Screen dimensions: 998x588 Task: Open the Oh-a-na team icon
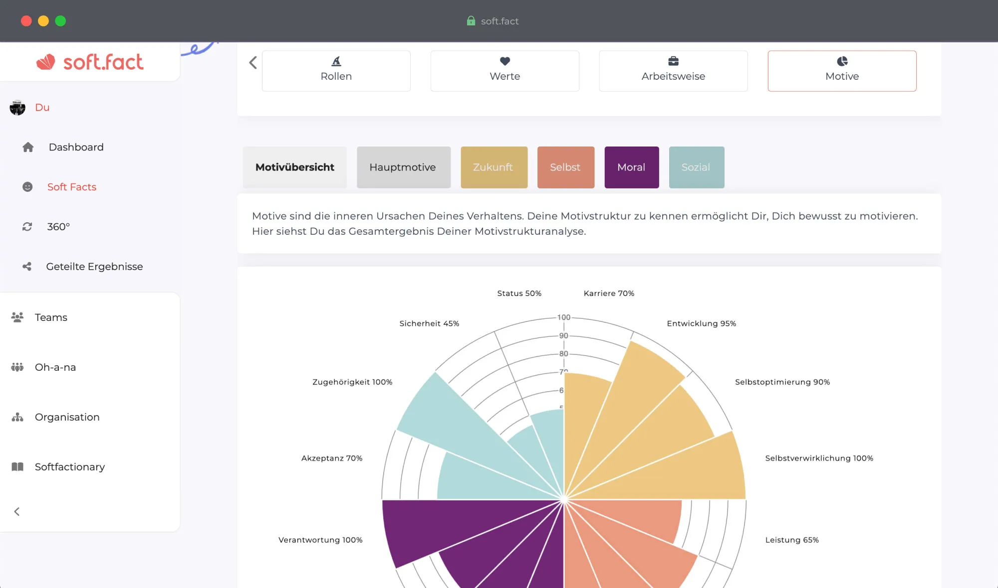click(x=17, y=367)
